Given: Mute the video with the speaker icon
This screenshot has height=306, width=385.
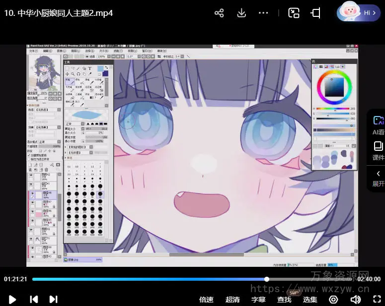Looking at the screenshot, I should point(355,299).
